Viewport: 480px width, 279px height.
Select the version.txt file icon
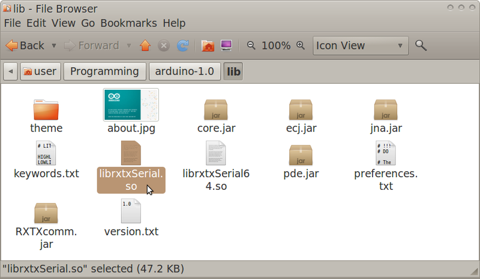pos(131,211)
